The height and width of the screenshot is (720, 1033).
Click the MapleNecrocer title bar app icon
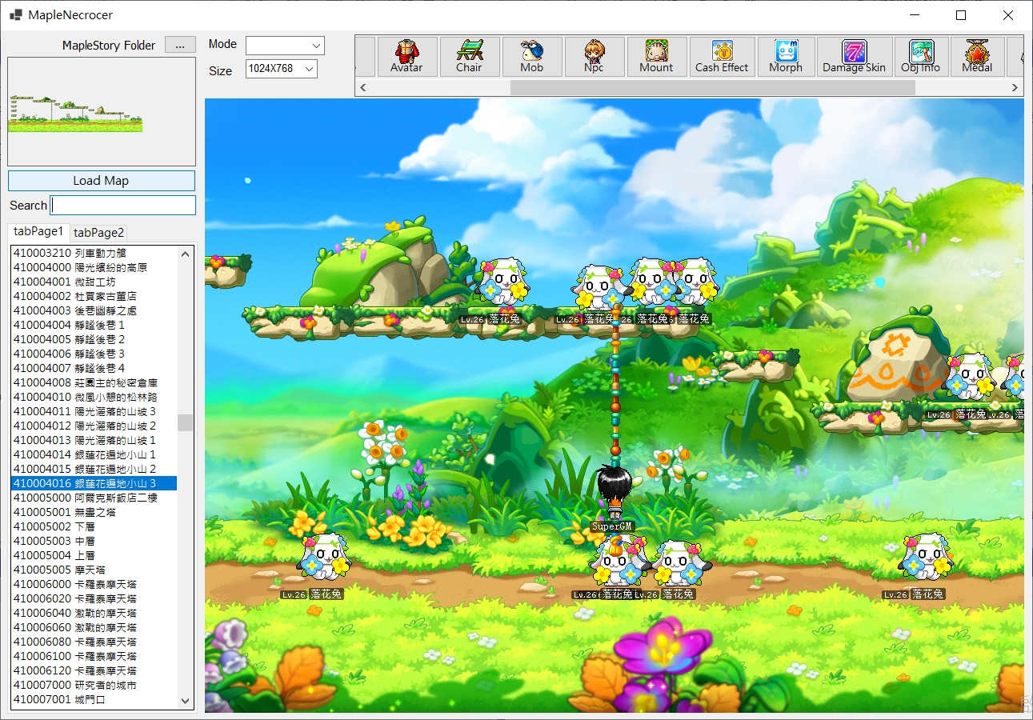coord(16,15)
